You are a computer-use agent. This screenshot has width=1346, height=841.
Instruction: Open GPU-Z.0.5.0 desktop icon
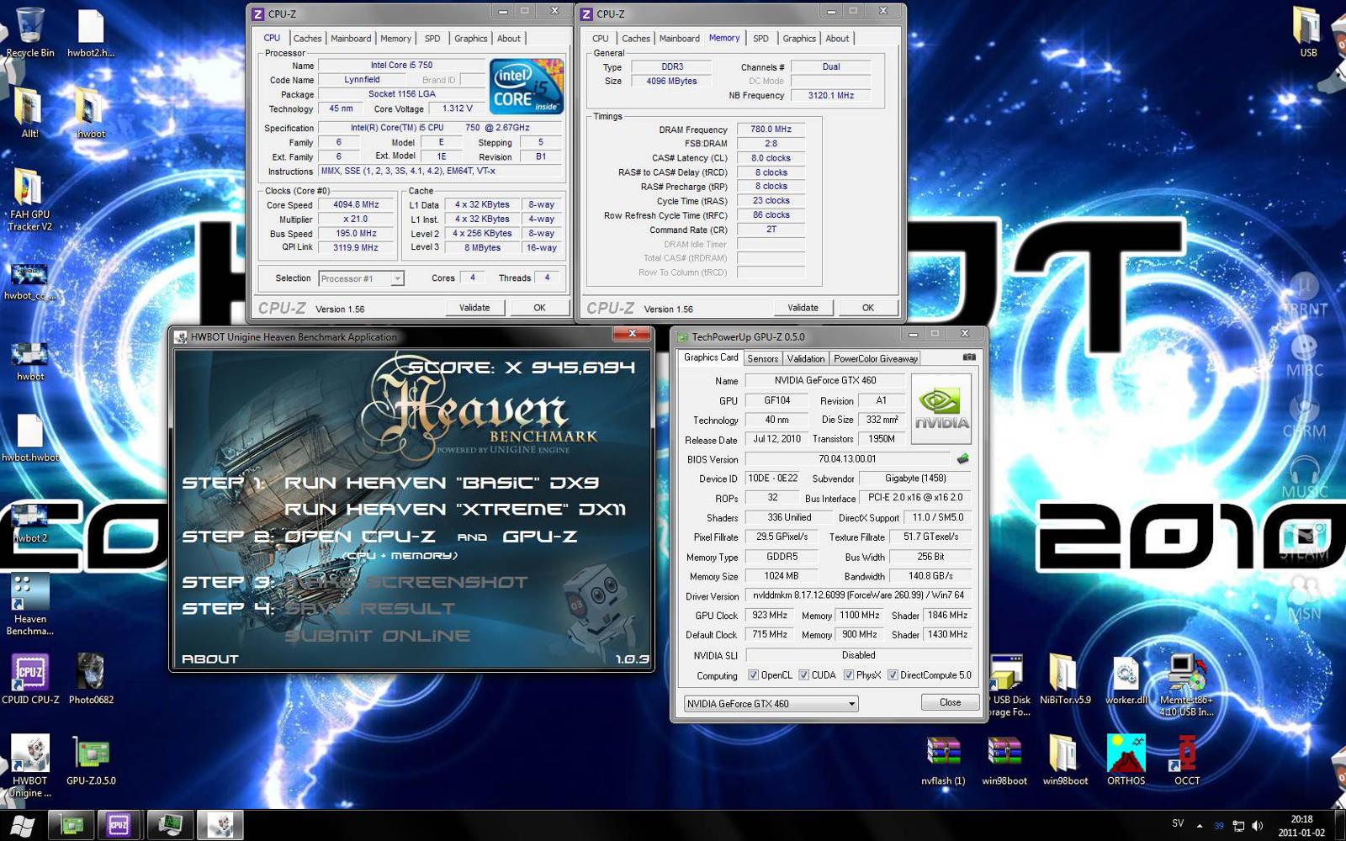[x=91, y=760]
